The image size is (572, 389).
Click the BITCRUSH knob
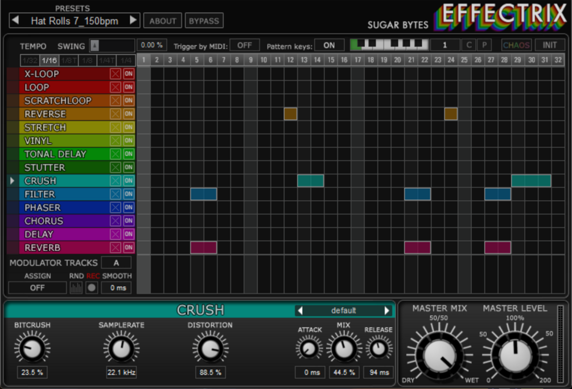[x=32, y=349]
